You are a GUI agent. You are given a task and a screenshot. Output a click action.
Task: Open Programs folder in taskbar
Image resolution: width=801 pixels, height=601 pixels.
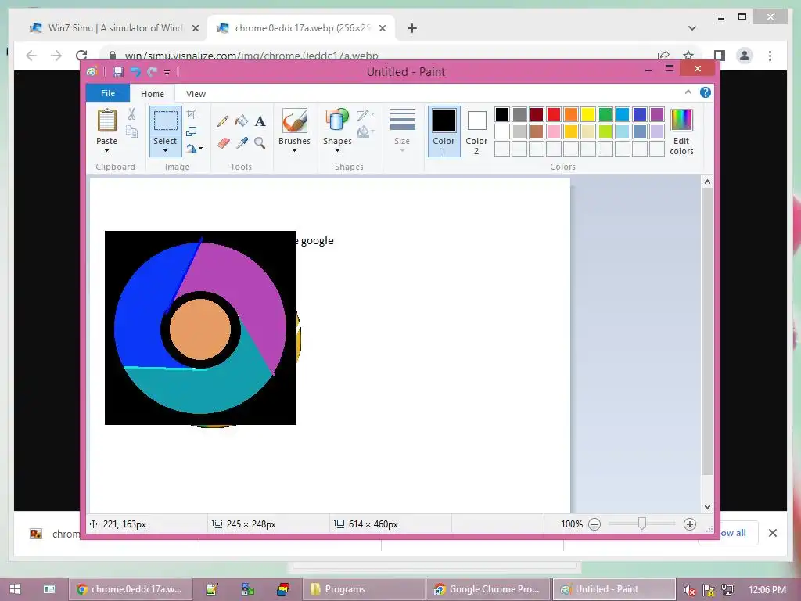365,589
